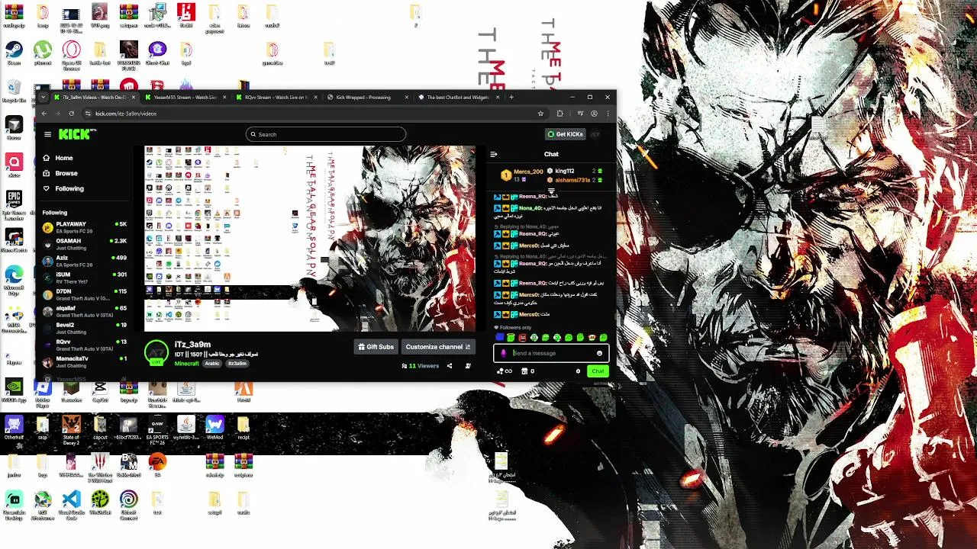Switch to YasserM55 Stream browser tab

pyautogui.click(x=184, y=97)
